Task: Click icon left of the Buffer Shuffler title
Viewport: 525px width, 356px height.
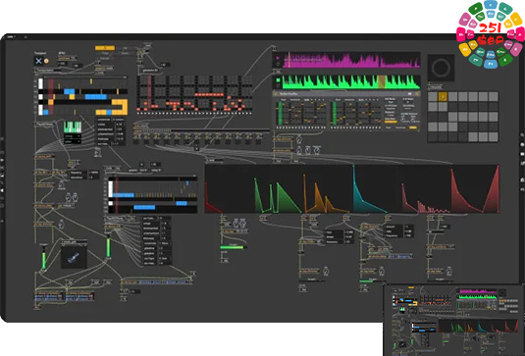Action: (x=276, y=94)
